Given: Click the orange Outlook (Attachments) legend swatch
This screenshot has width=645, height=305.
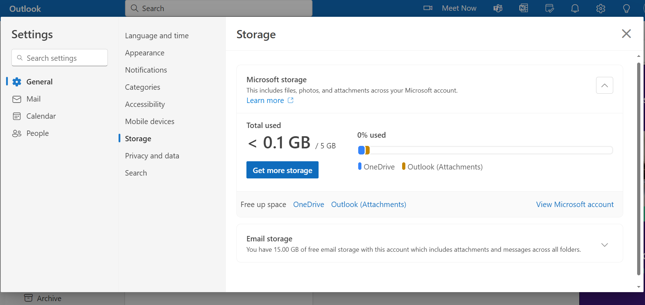Looking at the screenshot, I should click(x=404, y=166).
